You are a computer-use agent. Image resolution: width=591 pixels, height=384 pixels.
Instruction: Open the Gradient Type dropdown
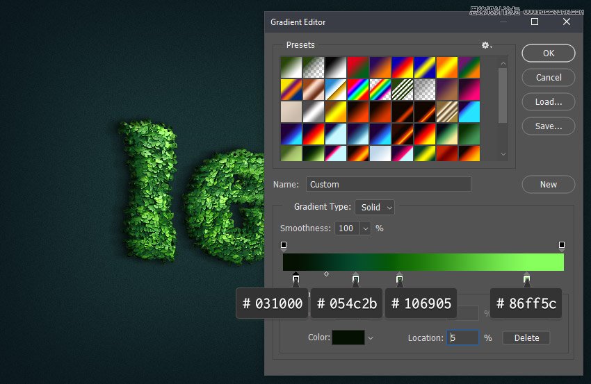(x=375, y=207)
